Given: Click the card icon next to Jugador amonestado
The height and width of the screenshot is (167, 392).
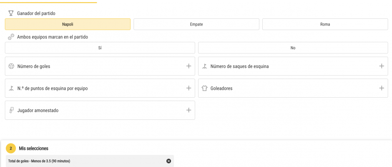Looking at the screenshot, I should [x=11, y=110].
